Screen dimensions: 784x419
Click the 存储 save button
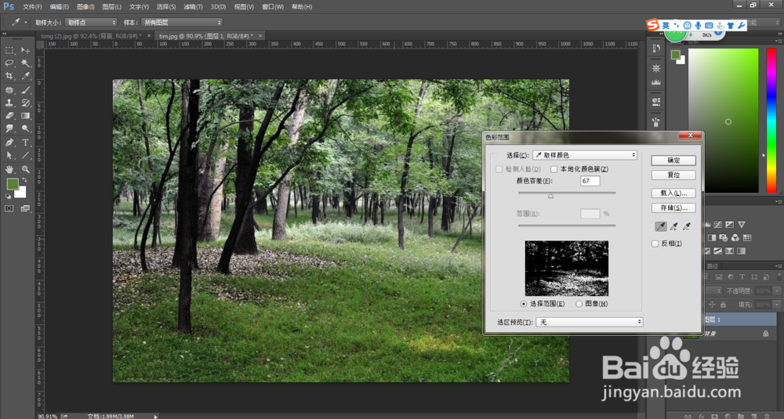coord(673,208)
